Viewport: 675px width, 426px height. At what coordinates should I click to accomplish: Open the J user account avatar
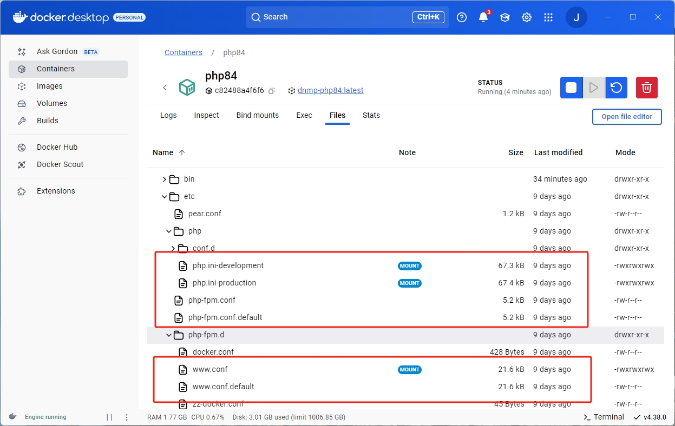(x=576, y=17)
